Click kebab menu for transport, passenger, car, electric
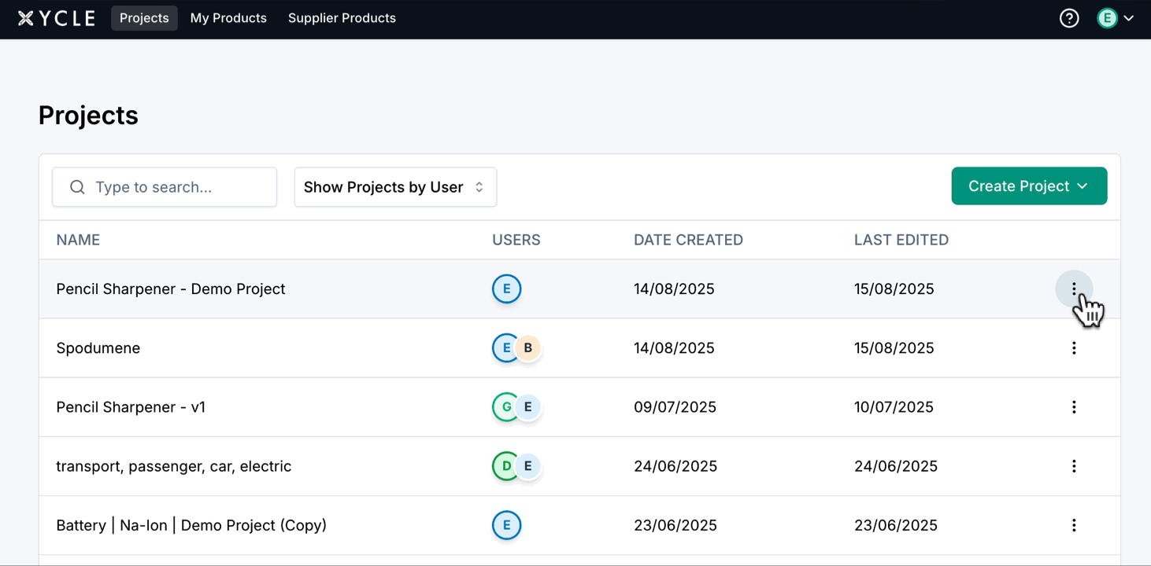This screenshot has width=1151, height=566. (x=1073, y=466)
